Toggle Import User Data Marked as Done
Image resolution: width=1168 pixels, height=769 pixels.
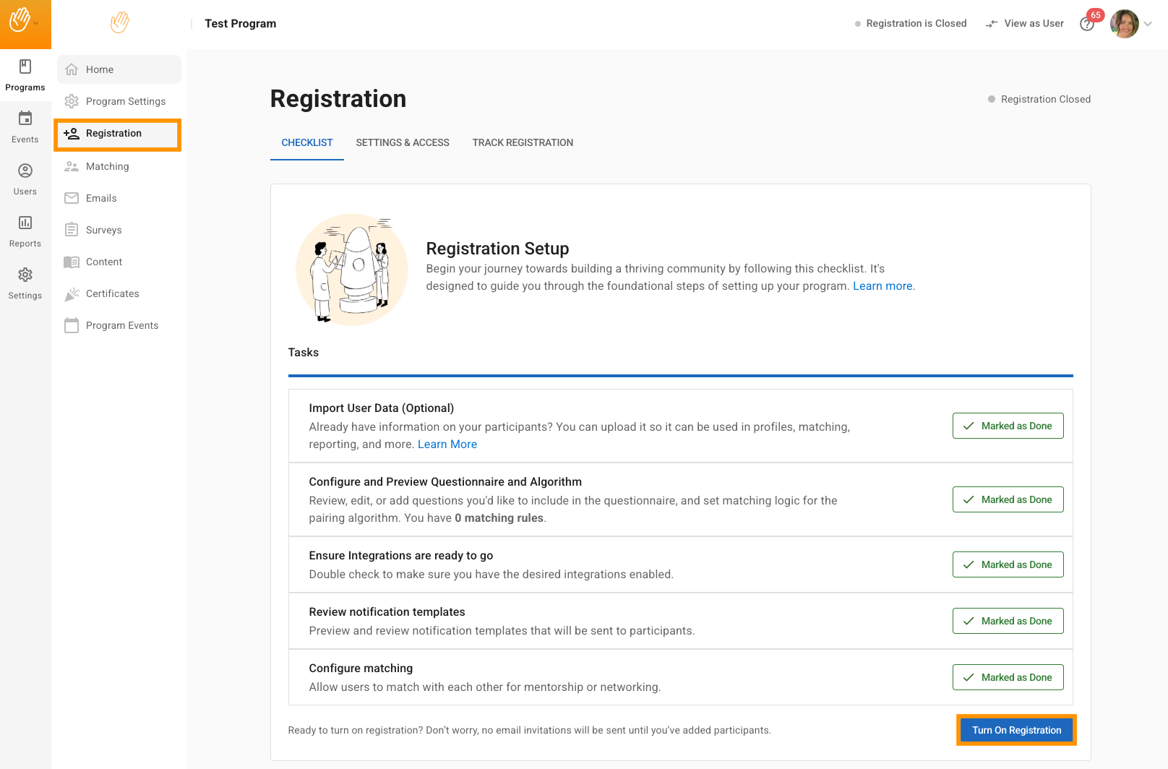point(1008,426)
